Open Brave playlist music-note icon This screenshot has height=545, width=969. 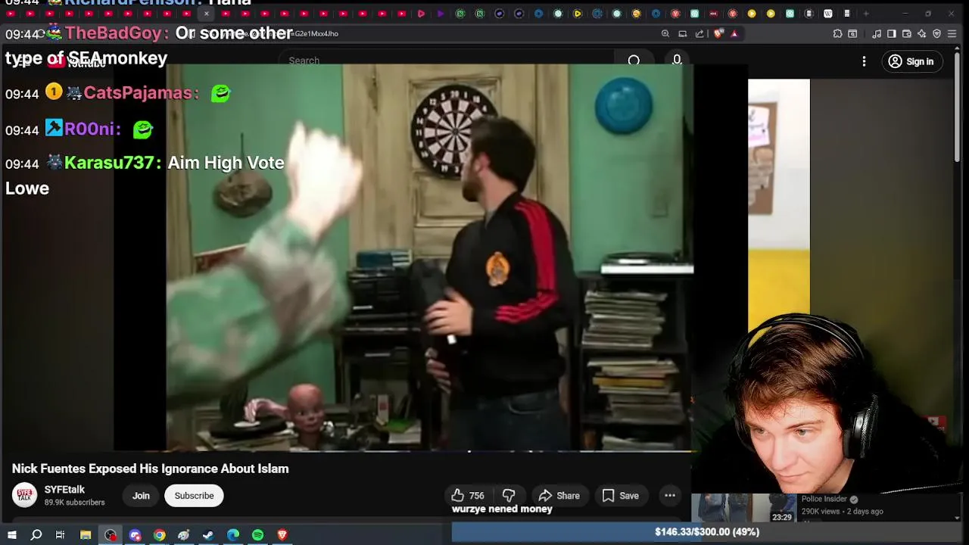click(877, 33)
